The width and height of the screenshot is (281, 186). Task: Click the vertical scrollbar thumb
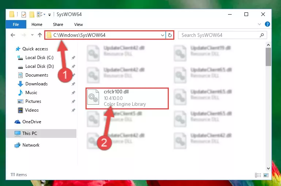click(268, 57)
